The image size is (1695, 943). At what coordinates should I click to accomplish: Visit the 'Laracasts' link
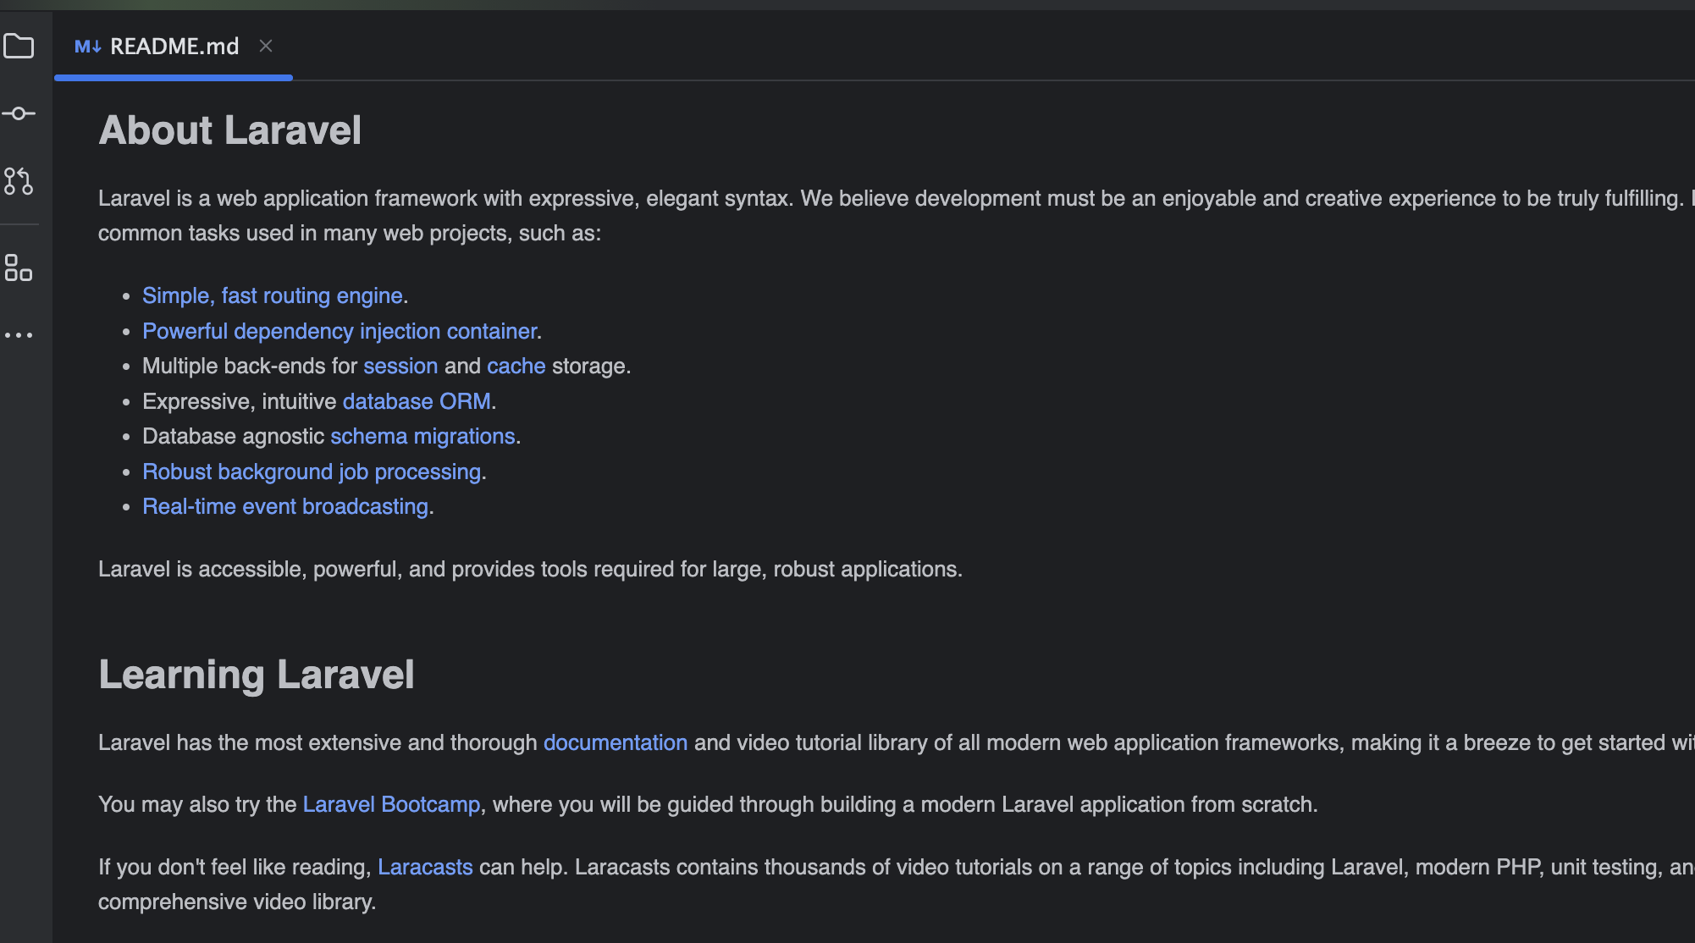(424, 867)
